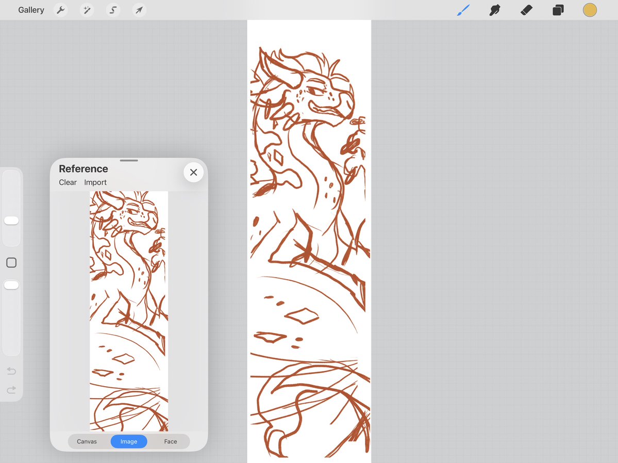This screenshot has width=618, height=463.
Task: Clear the reference image
Action: [68, 182]
